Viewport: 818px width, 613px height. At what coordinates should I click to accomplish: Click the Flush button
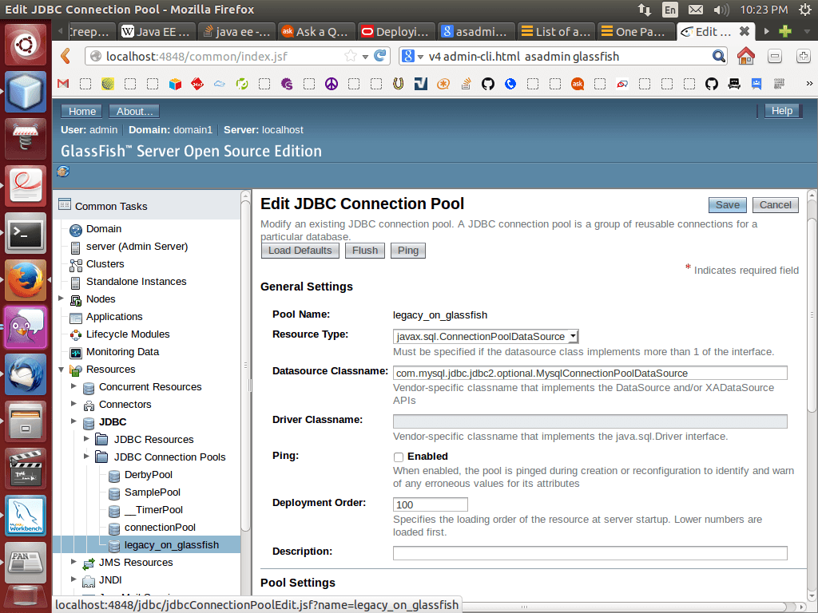click(365, 251)
